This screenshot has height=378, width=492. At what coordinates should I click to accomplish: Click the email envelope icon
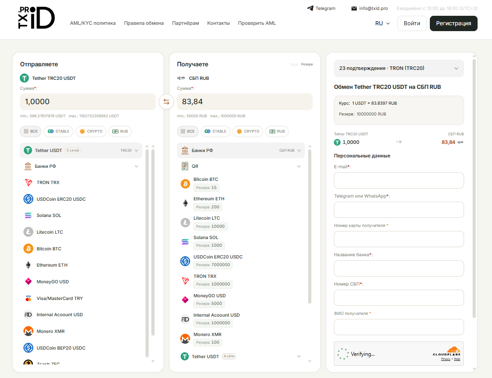pos(354,9)
